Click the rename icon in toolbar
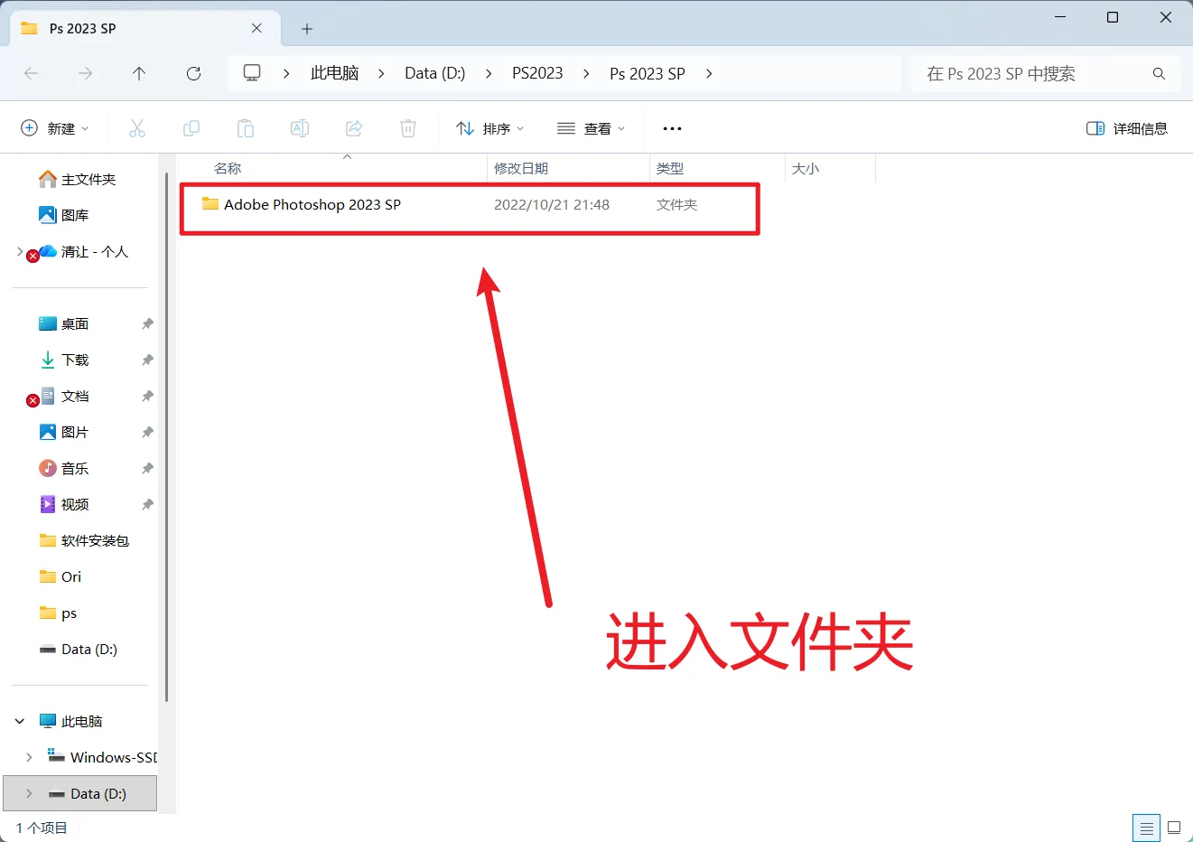Image resolution: width=1193 pixels, height=842 pixels. click(x=300, y=128)
